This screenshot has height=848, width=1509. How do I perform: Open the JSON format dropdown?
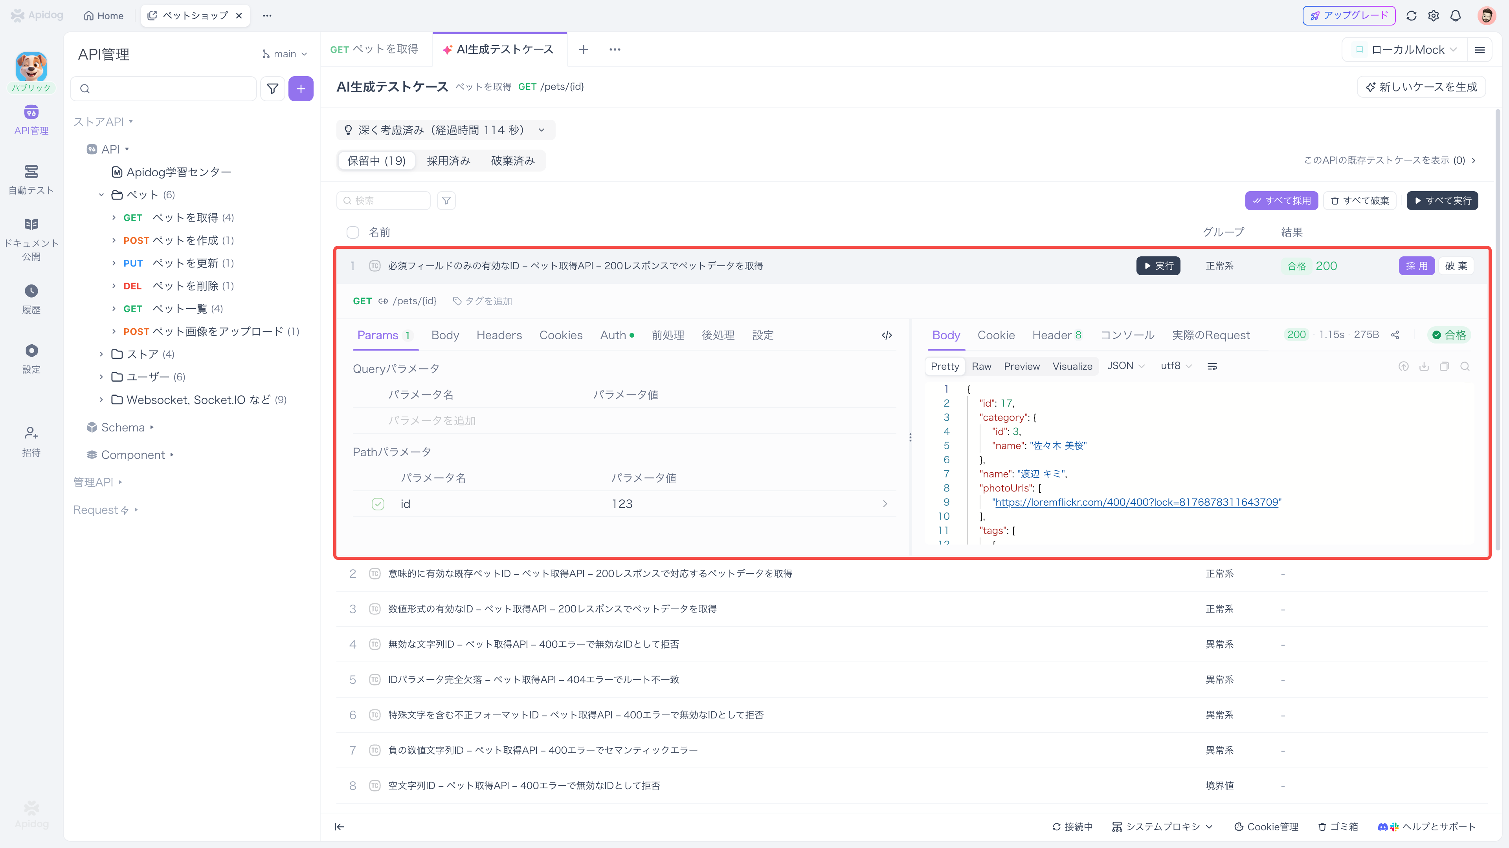1125,366
